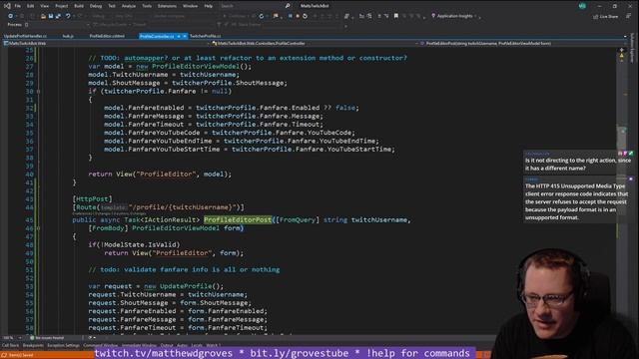Click the decrease indent toolbar icon
The width and height of the screenshot is (639, 359).
coord(361,16)
